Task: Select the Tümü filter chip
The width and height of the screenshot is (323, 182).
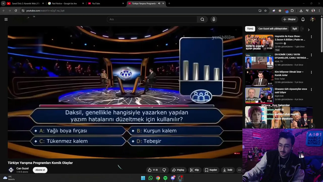Action: [x=250, y=29]
